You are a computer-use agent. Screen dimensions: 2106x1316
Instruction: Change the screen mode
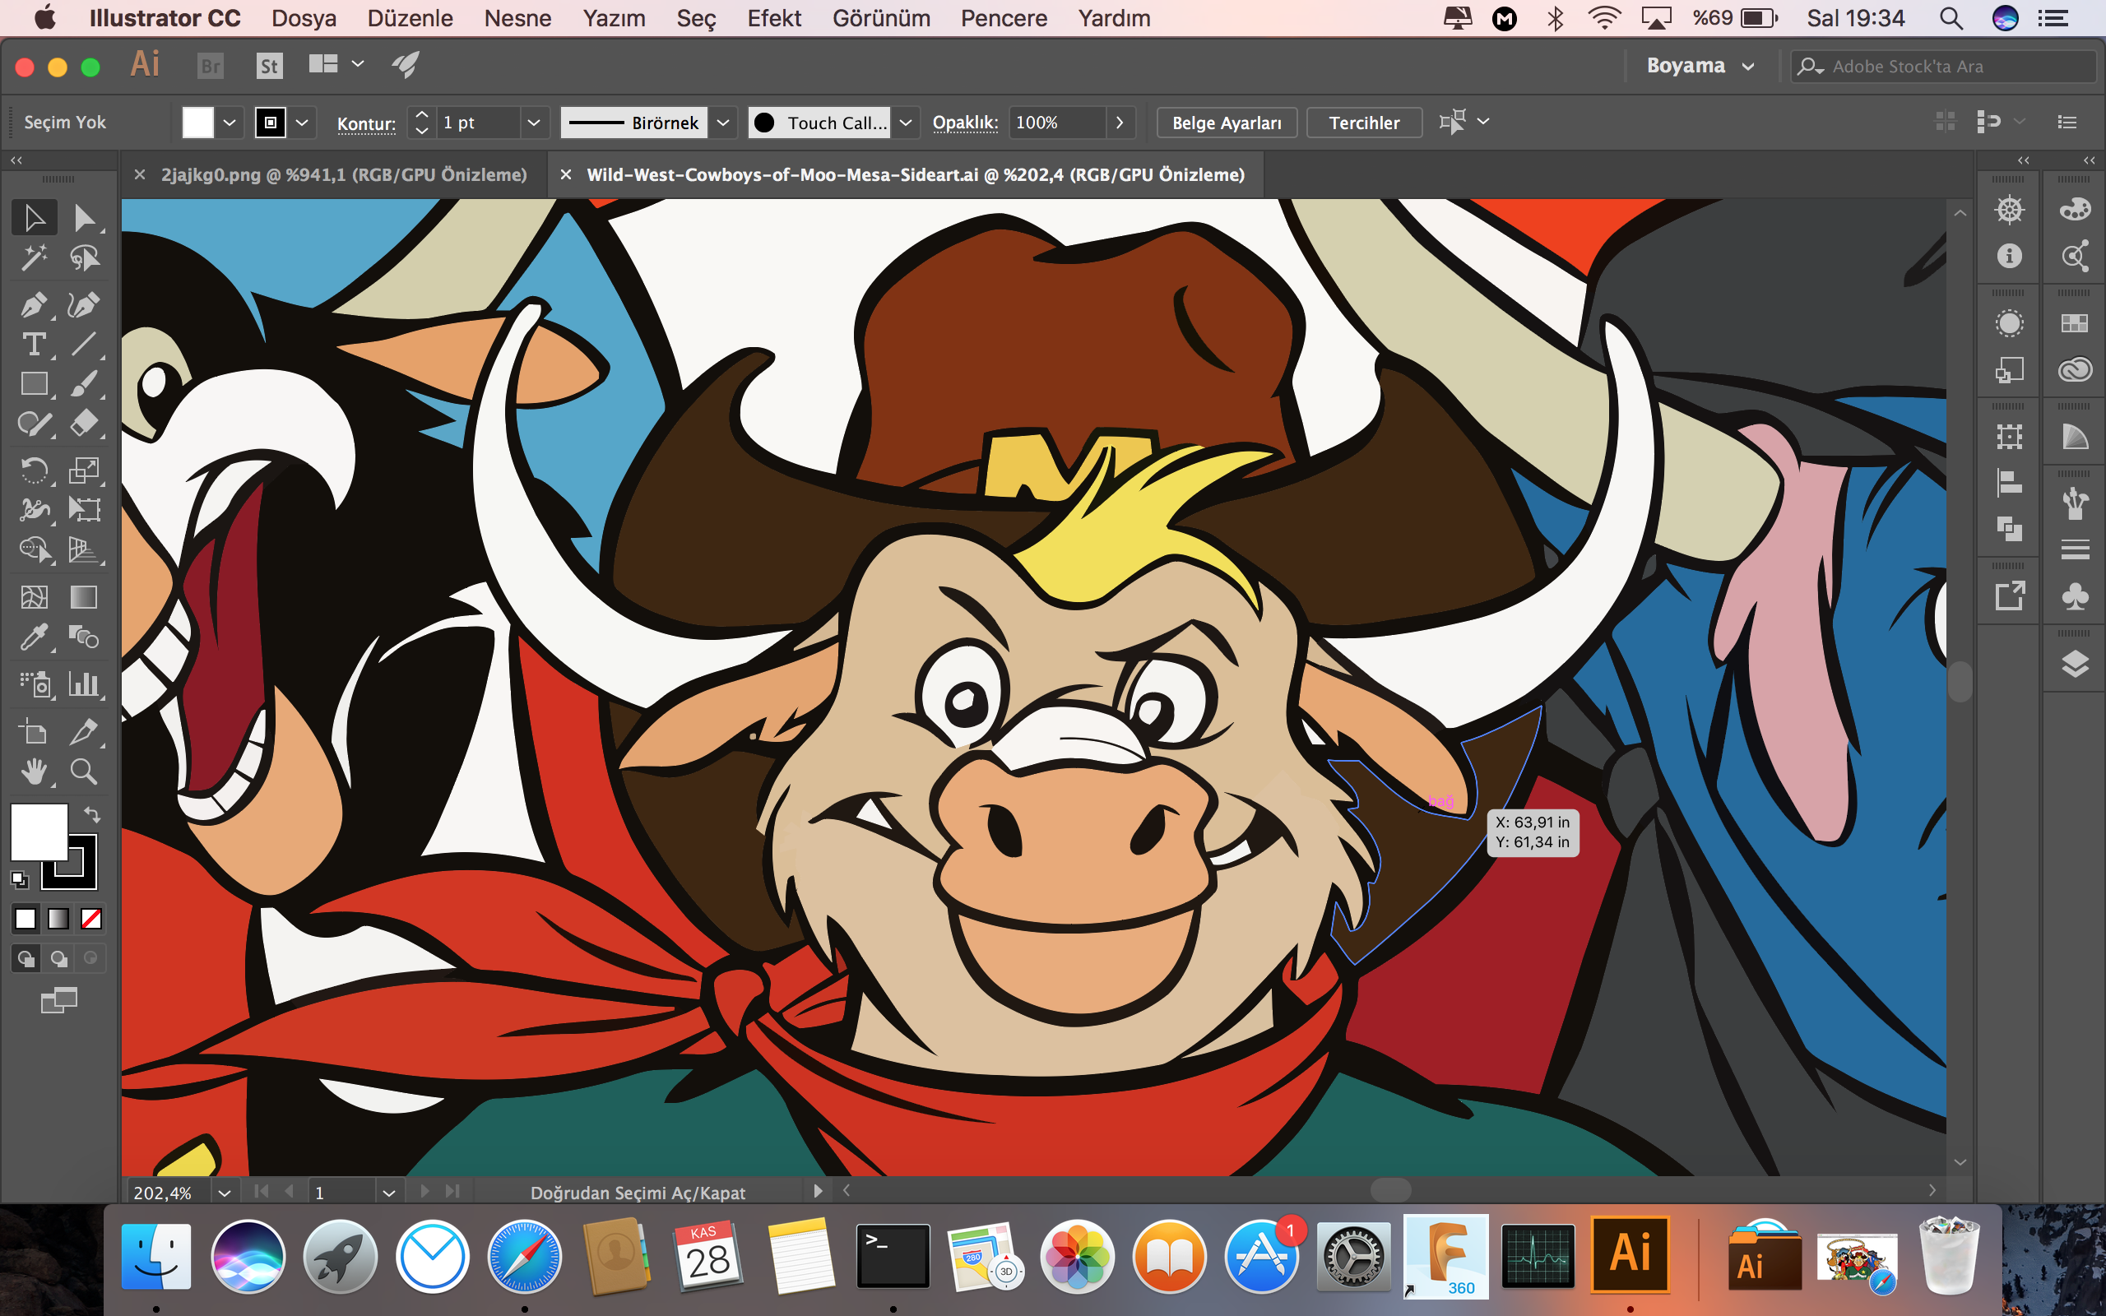(x=59, y=1001)
